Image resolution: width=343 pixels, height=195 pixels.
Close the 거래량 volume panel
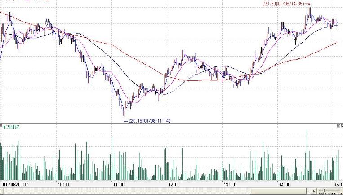341,127
